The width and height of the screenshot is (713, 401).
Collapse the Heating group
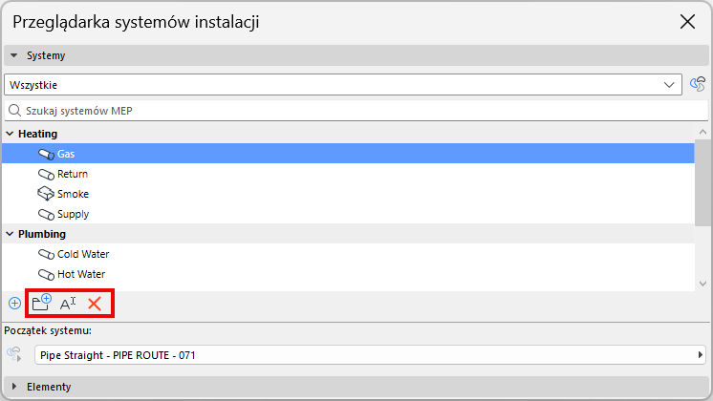(9, 134)
